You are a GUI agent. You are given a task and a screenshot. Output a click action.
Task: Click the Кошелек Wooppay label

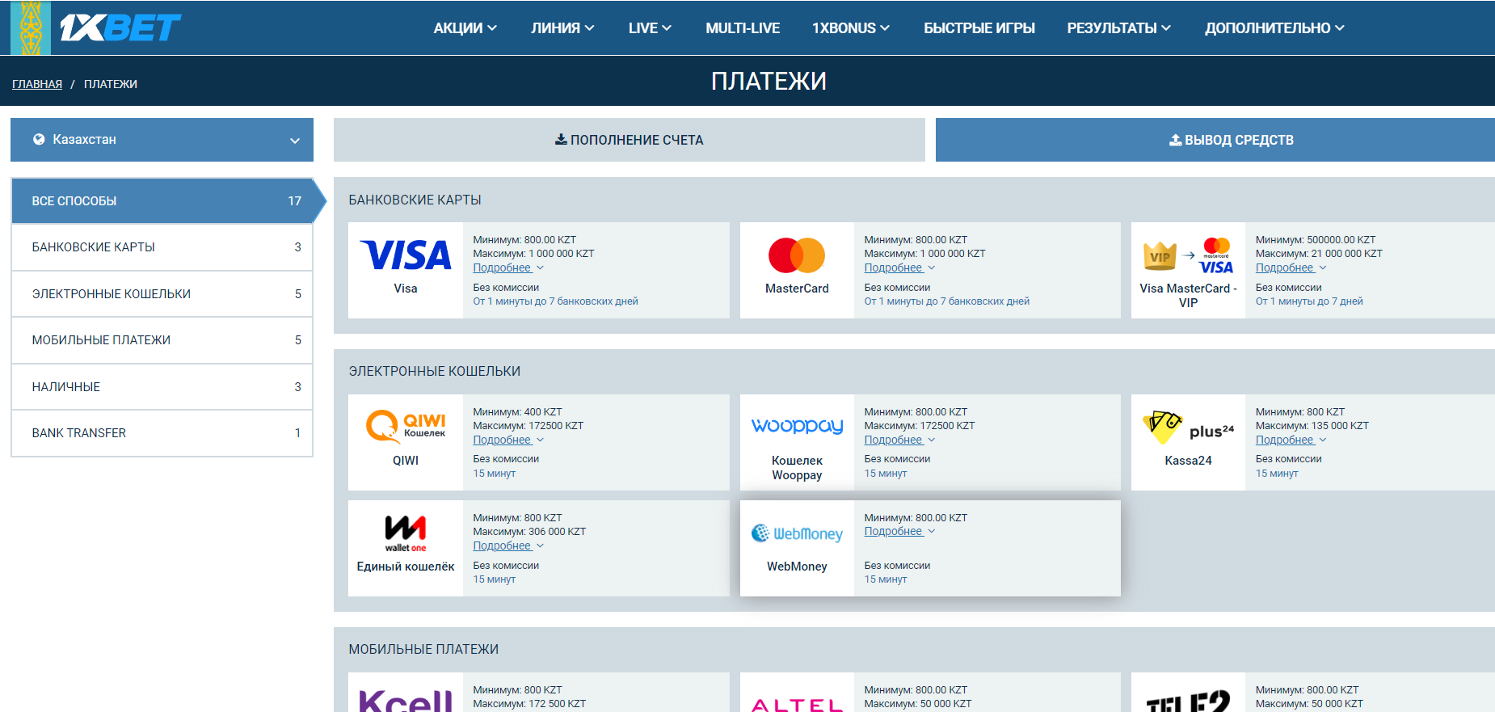pos(797,468)
